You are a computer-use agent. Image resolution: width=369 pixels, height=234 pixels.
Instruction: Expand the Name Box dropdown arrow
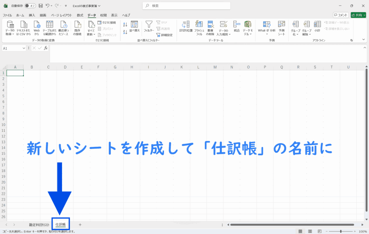click(x=24, y=48)
